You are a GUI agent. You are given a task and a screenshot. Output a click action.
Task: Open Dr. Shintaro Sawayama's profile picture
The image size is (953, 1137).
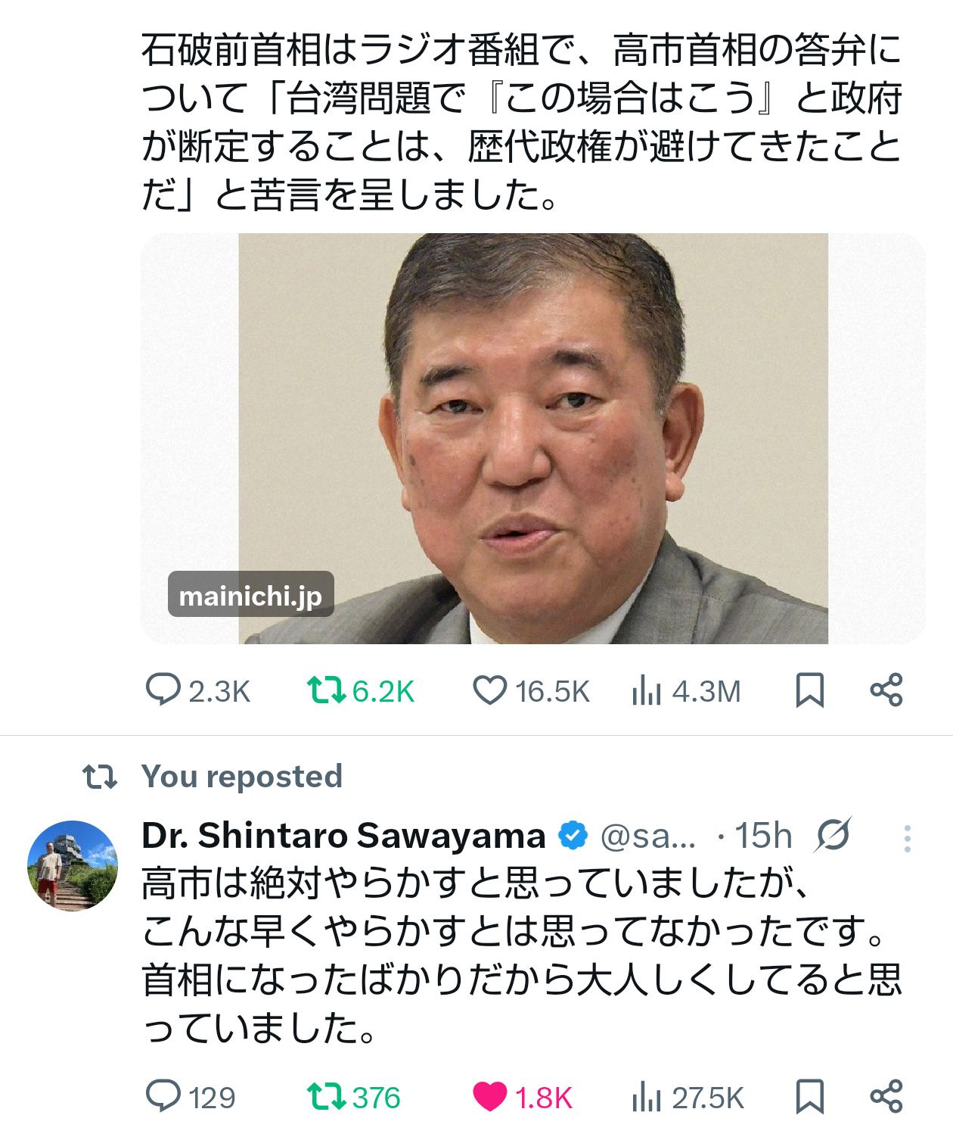pos(73,865)
